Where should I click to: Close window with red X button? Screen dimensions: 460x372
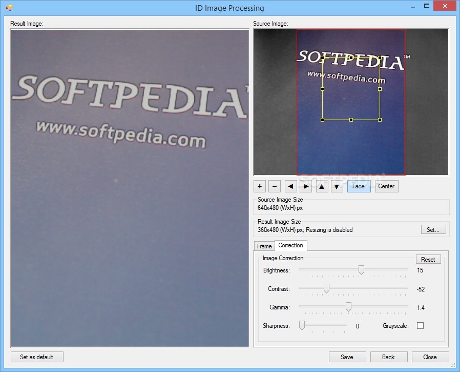pyautogui.click(x=445, y=6)
